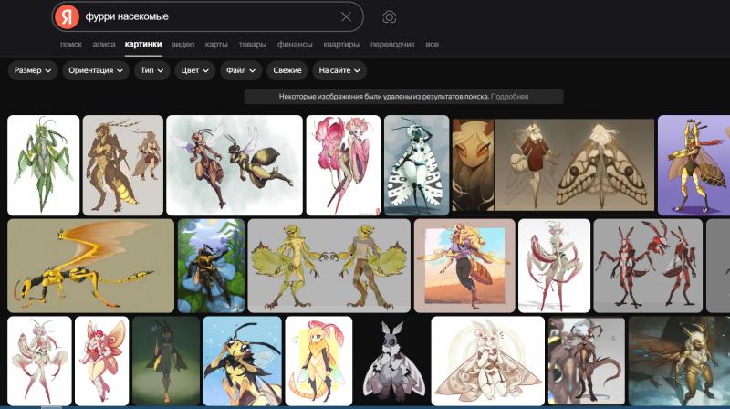Image resolution: width=730 pixels, height=409 pixels.
Task: Open the На сайте filter dropdown
Action: (x=339, y=70)
